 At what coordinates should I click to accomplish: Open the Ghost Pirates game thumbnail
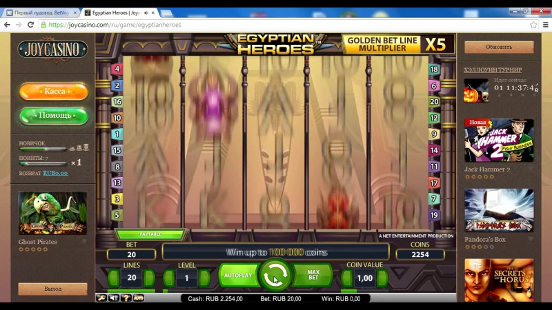(x=52, y=213)
